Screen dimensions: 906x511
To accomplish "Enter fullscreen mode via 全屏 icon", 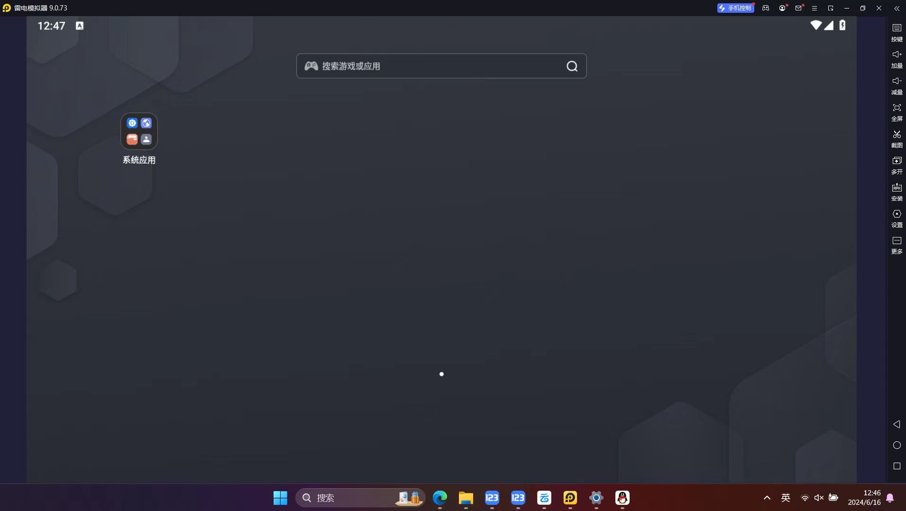I will coord(897,111).
